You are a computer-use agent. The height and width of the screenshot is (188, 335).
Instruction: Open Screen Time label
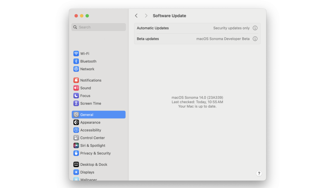coord(91,103)
